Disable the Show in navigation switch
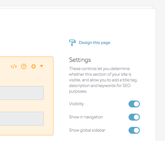Image resolution: width=165 pixels, height=141 pixels. (134, 117)
